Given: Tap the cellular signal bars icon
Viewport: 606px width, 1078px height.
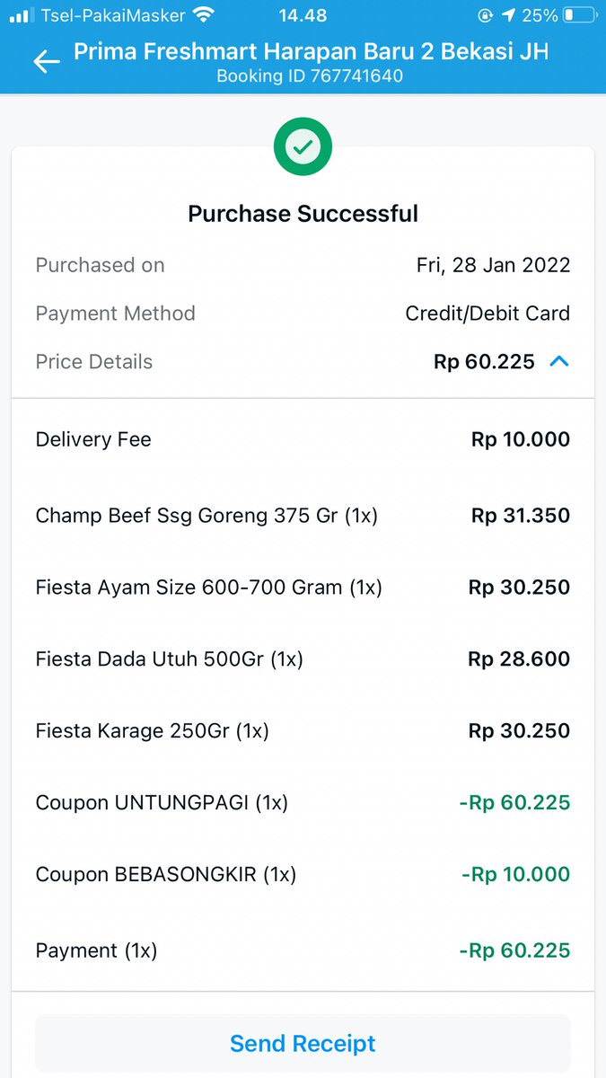Looking at the screenshot, I should coord(22,15).
